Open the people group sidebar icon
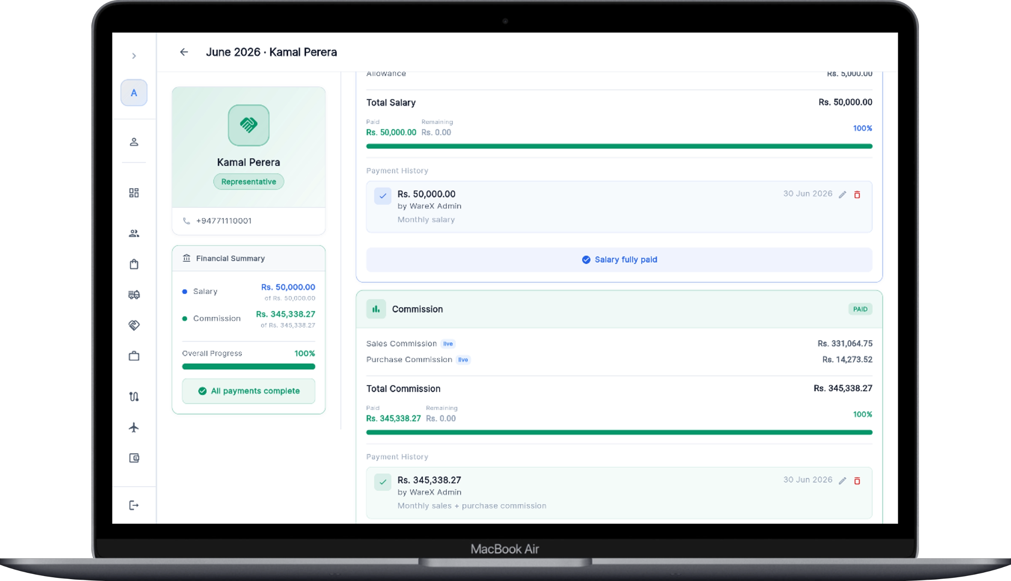 coord(134,234)
